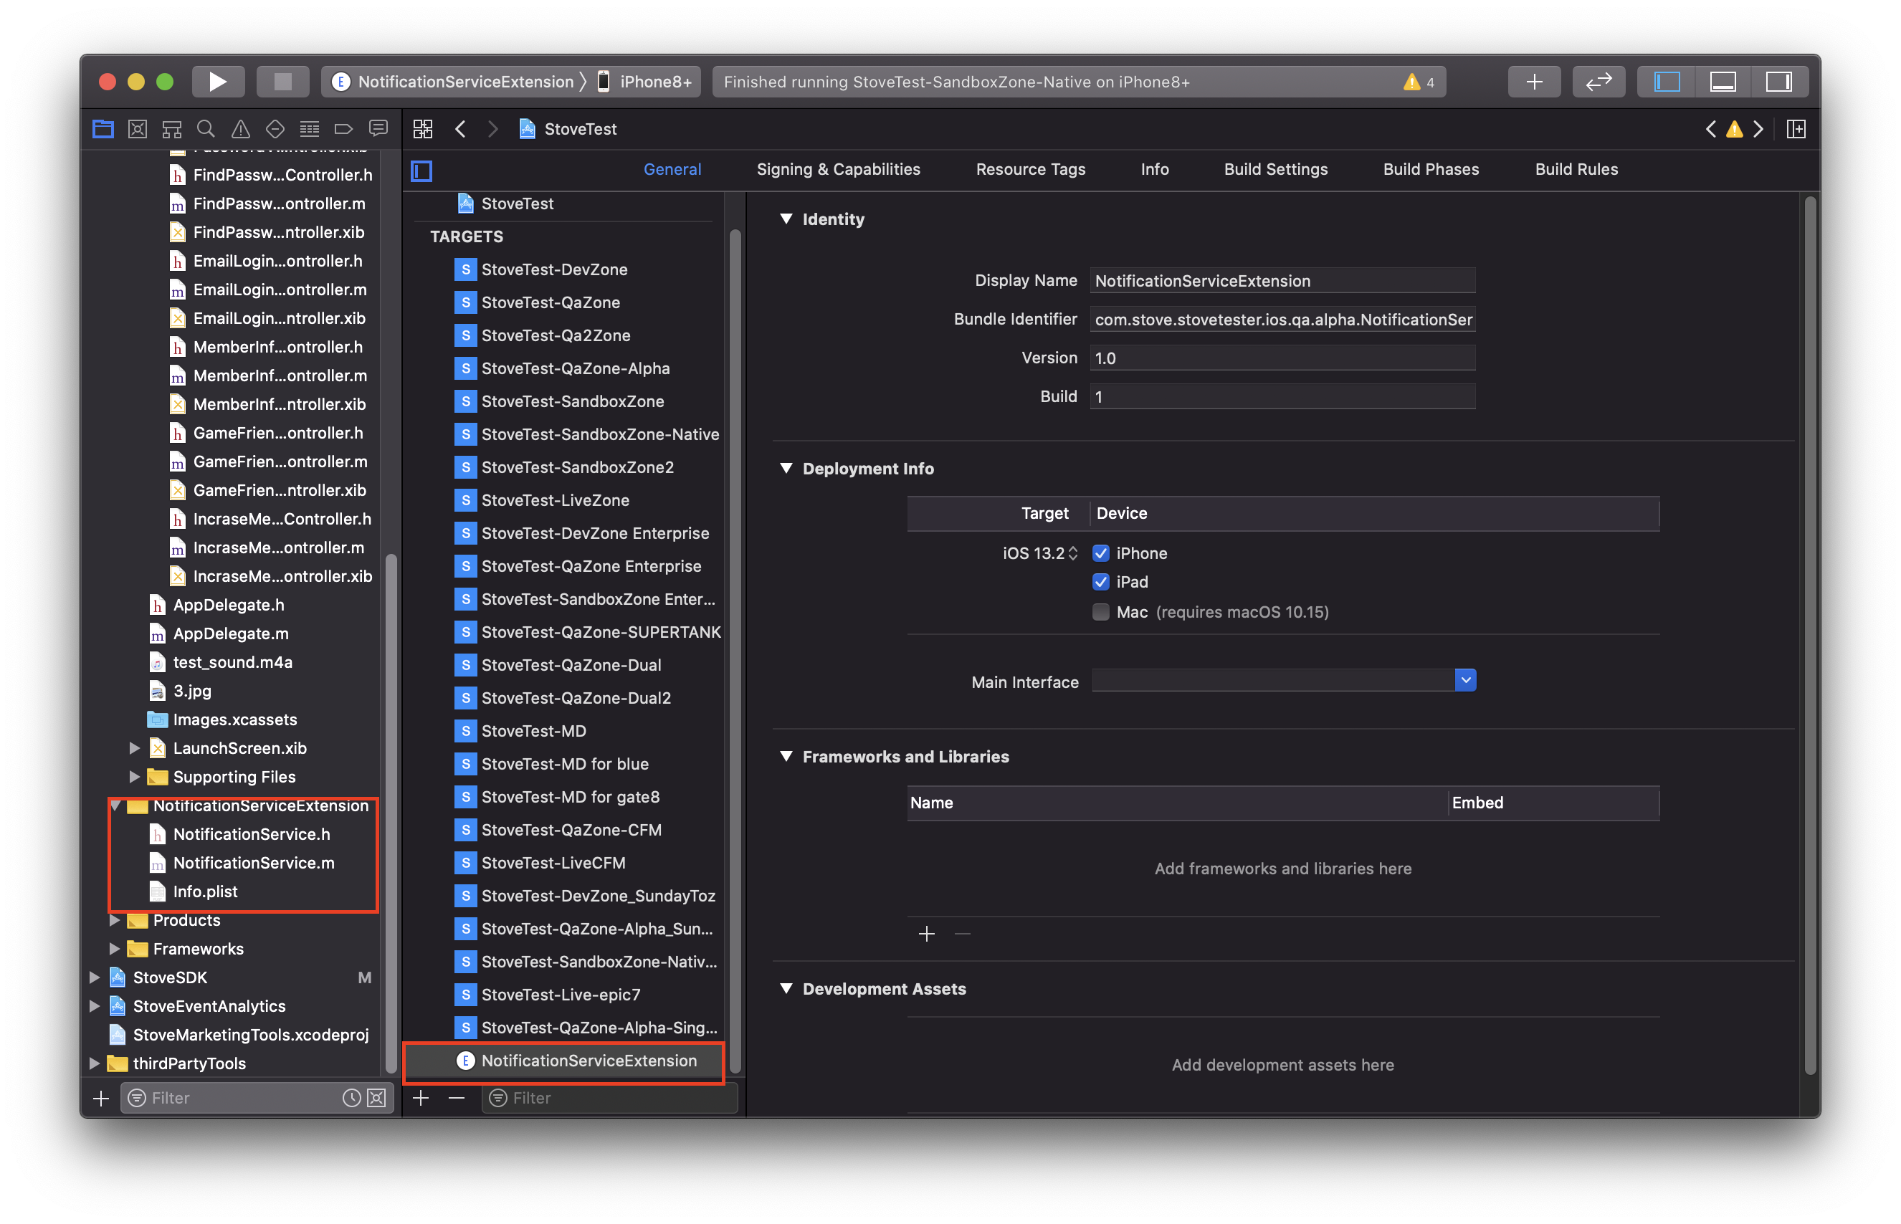Image resolution: width=1901 pixels, height=1224 pixels.
Task: Click the Bundle Identifier text field
Action: [x=1282, y=320]
